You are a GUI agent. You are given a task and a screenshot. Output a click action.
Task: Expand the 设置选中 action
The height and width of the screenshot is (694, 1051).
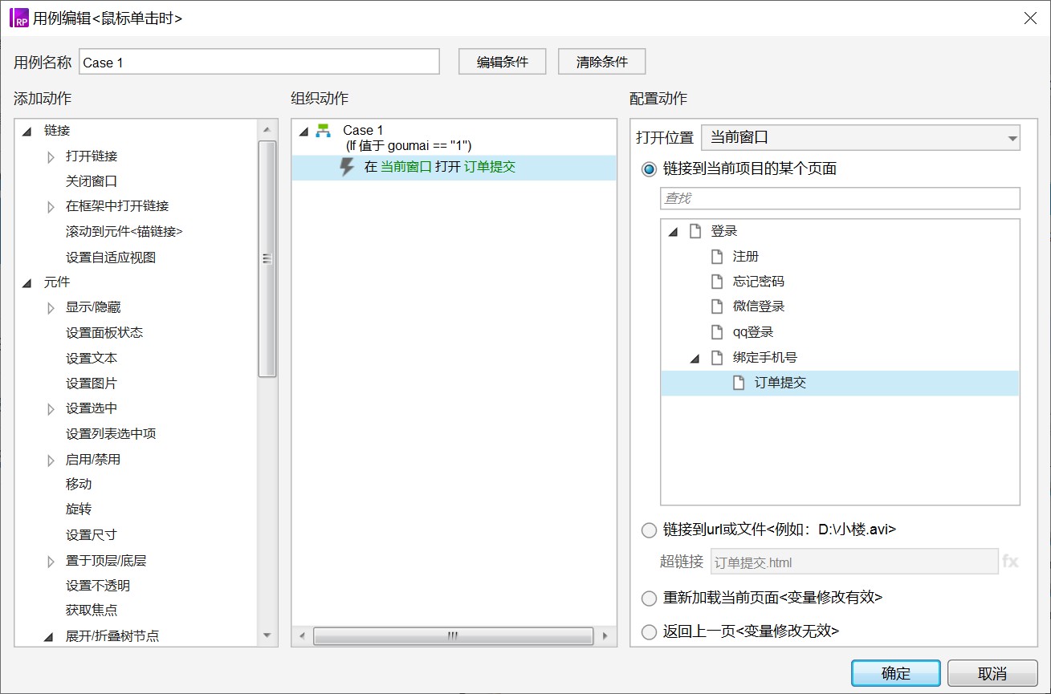51,409
